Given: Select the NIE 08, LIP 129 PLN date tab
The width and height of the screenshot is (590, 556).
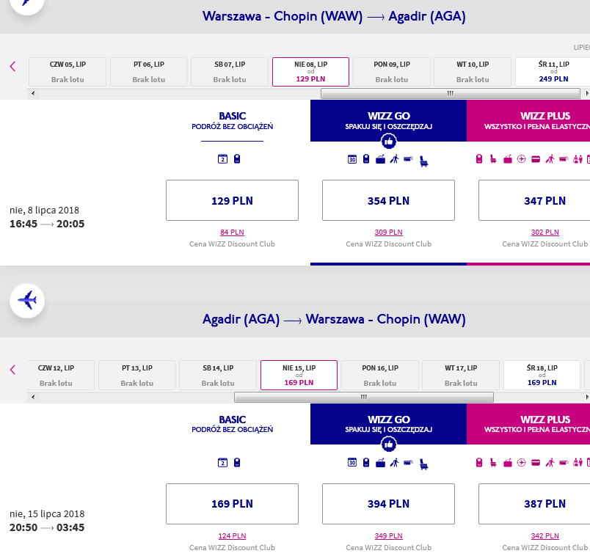Looking at the screenshot, I should pos(311,72).
